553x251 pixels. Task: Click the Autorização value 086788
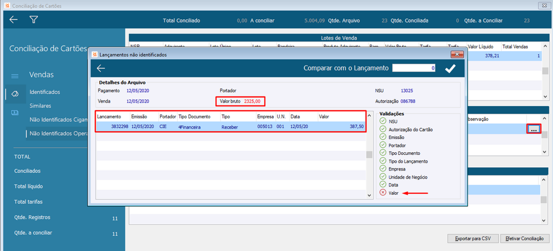tap(408, 101)
